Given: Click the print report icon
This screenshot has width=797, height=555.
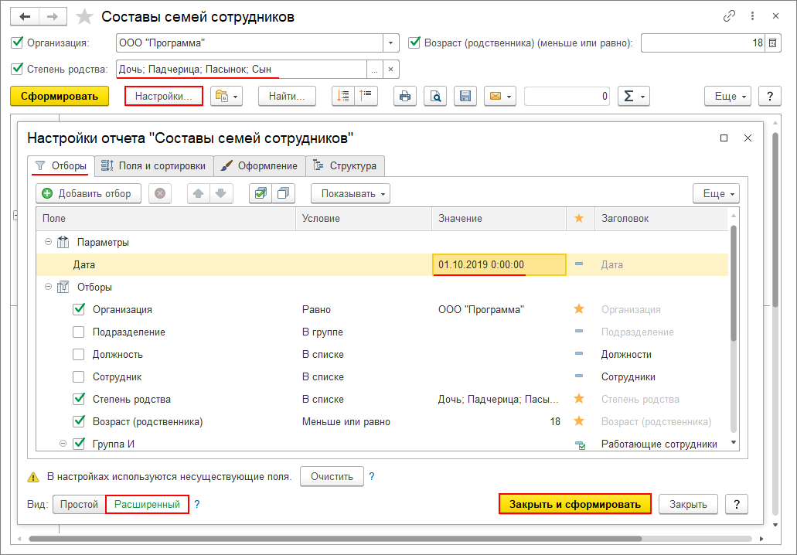Looking at the screenshot, I should [405, 96].
